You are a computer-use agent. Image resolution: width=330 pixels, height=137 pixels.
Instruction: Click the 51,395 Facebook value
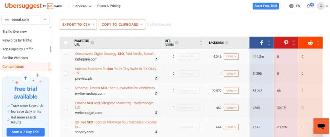[257, 74]
